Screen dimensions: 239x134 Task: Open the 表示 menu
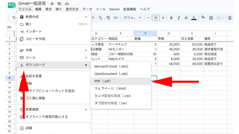point(48,9)
